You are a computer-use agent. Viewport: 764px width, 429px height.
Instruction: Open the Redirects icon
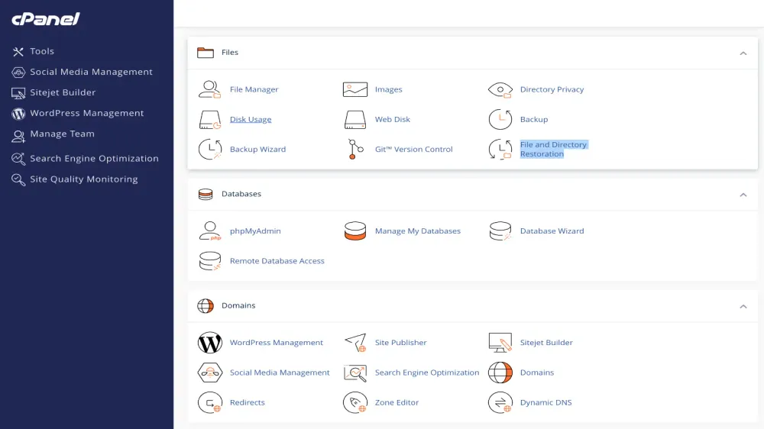(x=210, y=402)
